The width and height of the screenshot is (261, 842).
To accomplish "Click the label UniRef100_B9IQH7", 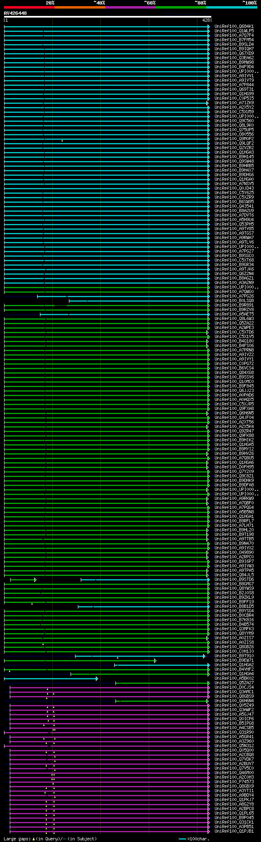I will [x=234, y=49].
